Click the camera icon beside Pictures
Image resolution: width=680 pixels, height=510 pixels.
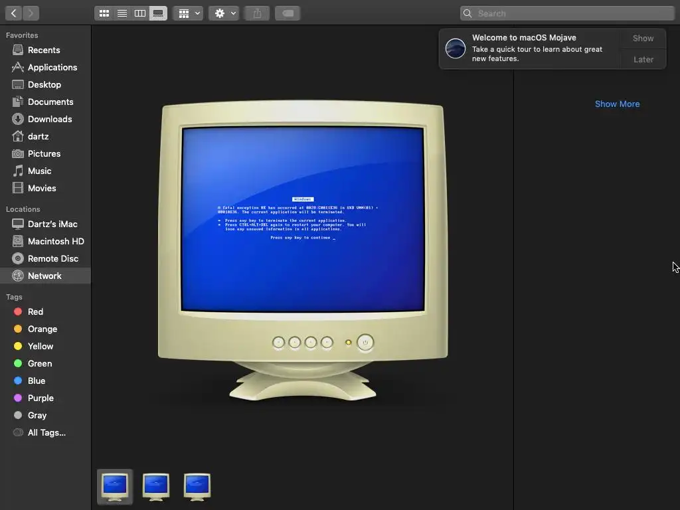coord(18,153)
